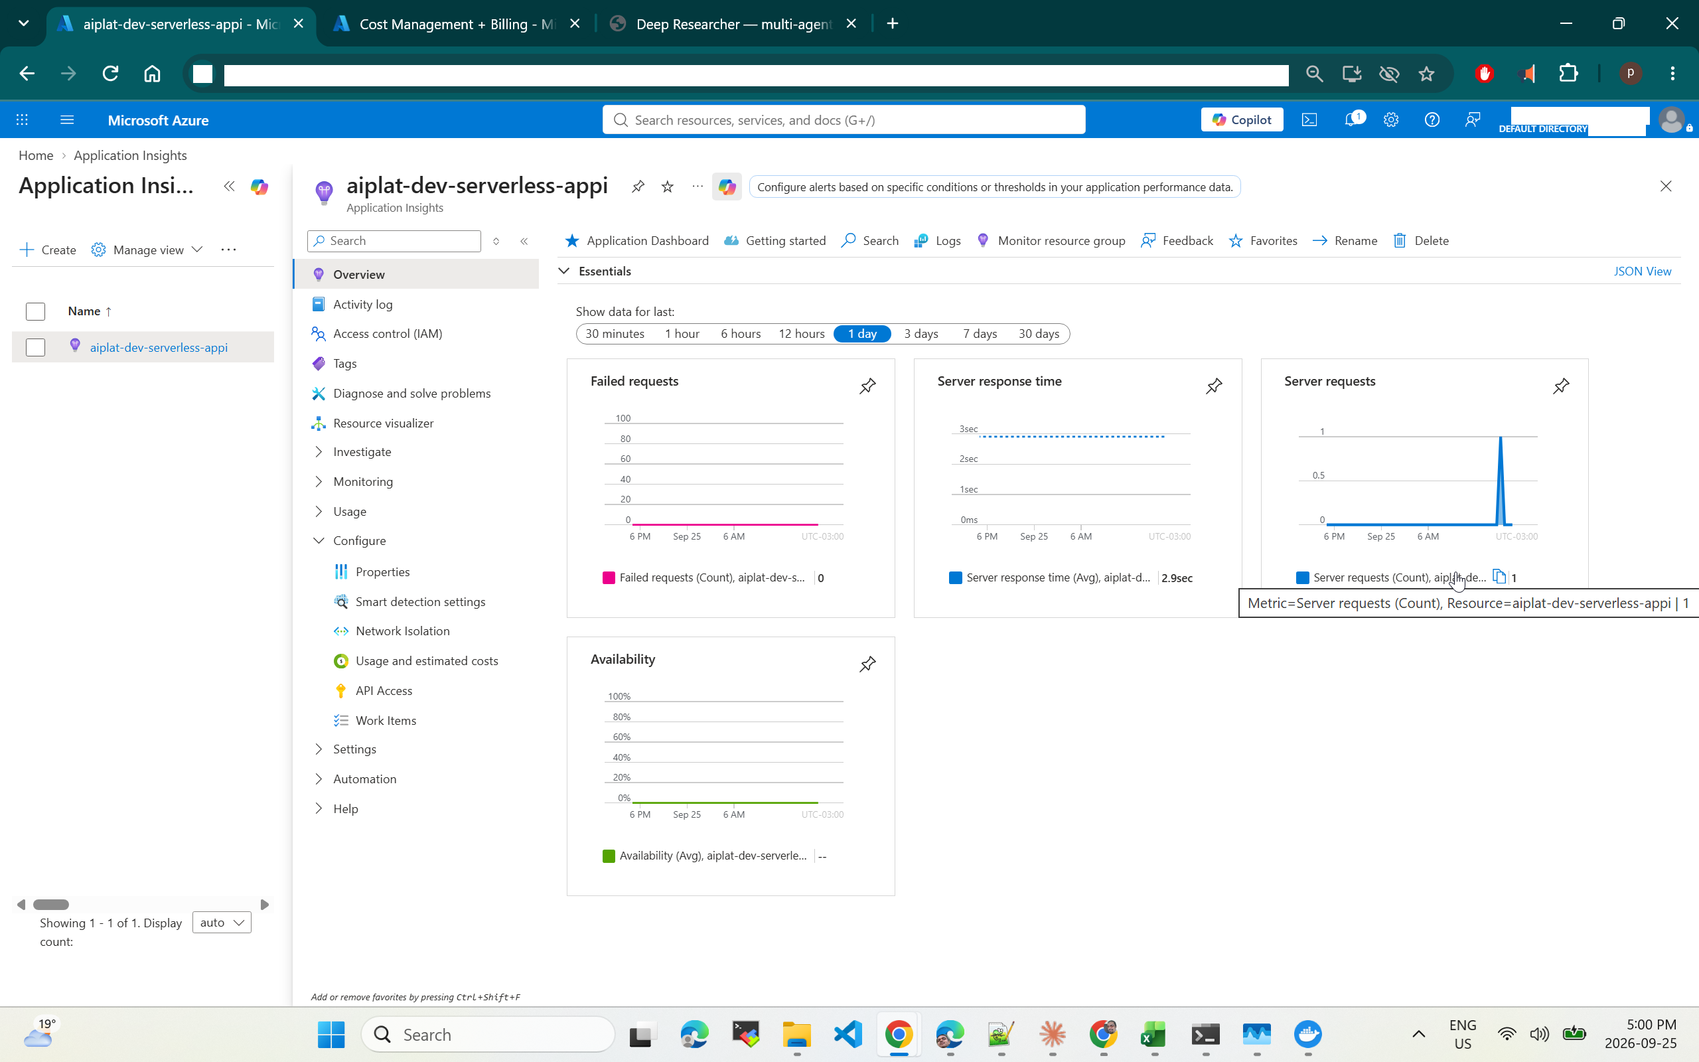Collapse the Application Insights list pane
This screenshot has width=1699, height=1062.
229,186
